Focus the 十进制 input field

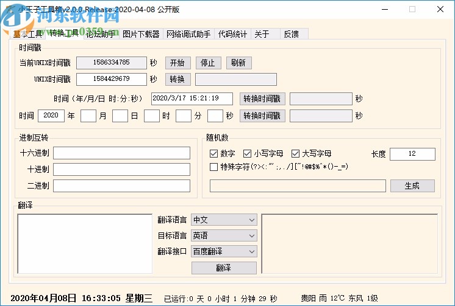pyautogui.click(x=121, y=169)
